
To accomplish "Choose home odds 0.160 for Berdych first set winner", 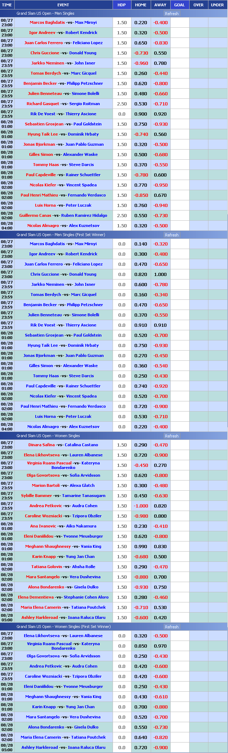I will point(141,295).
